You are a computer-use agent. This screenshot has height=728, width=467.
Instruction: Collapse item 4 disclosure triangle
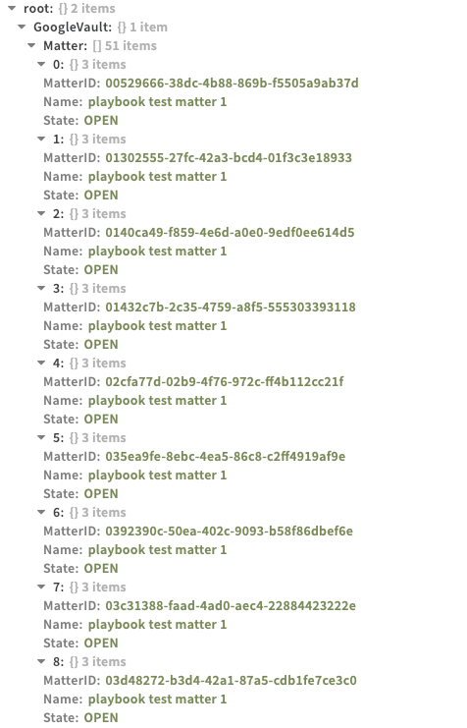tap(41, 364)
